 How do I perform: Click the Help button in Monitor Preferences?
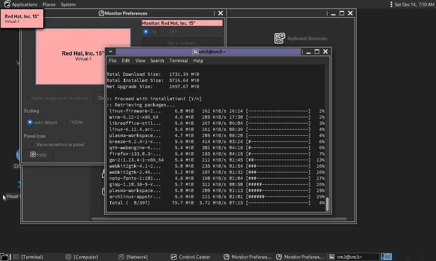pos(38,155)
